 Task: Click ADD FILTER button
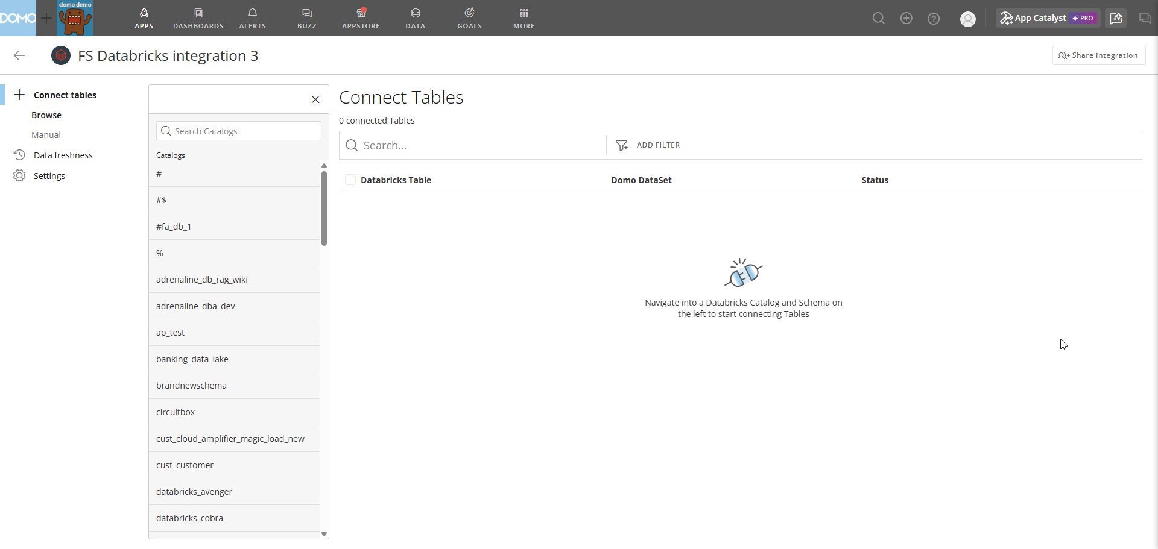(x=648, y=145)
